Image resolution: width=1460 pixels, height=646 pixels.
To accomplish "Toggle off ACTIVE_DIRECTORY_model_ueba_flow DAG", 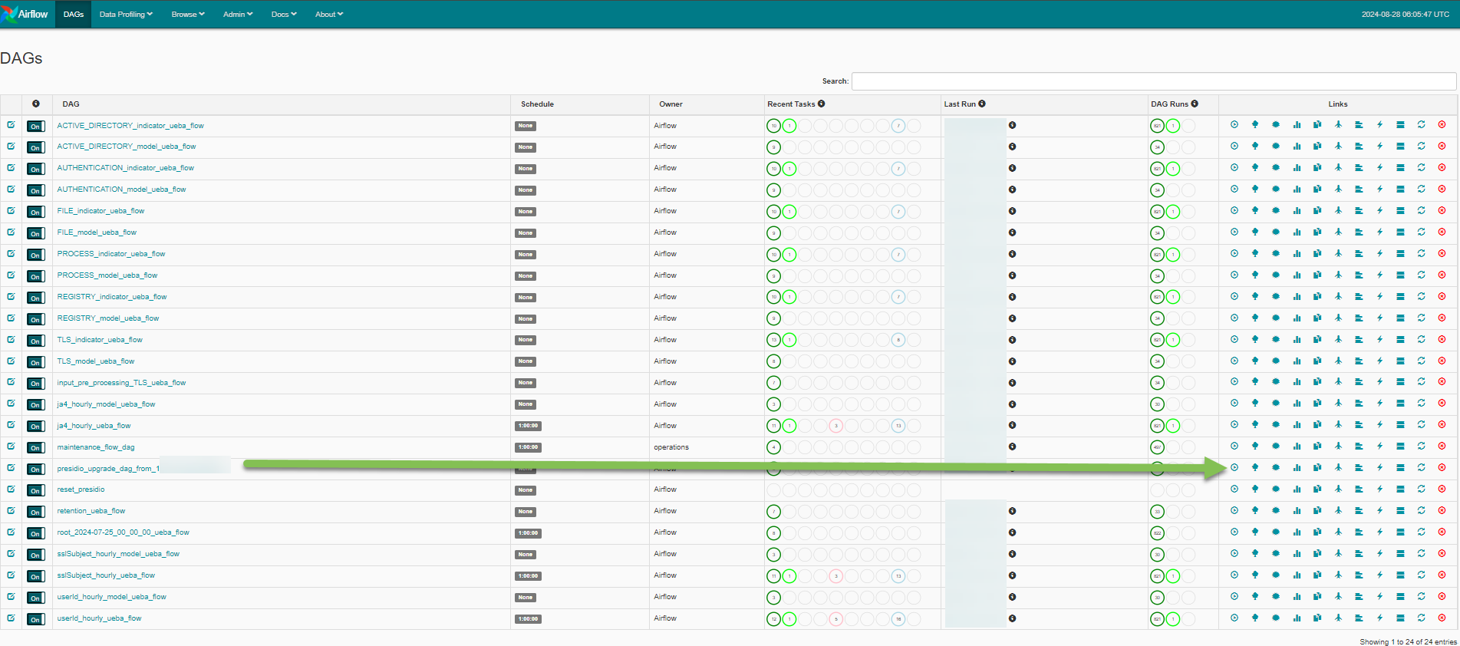I will 35,147.
